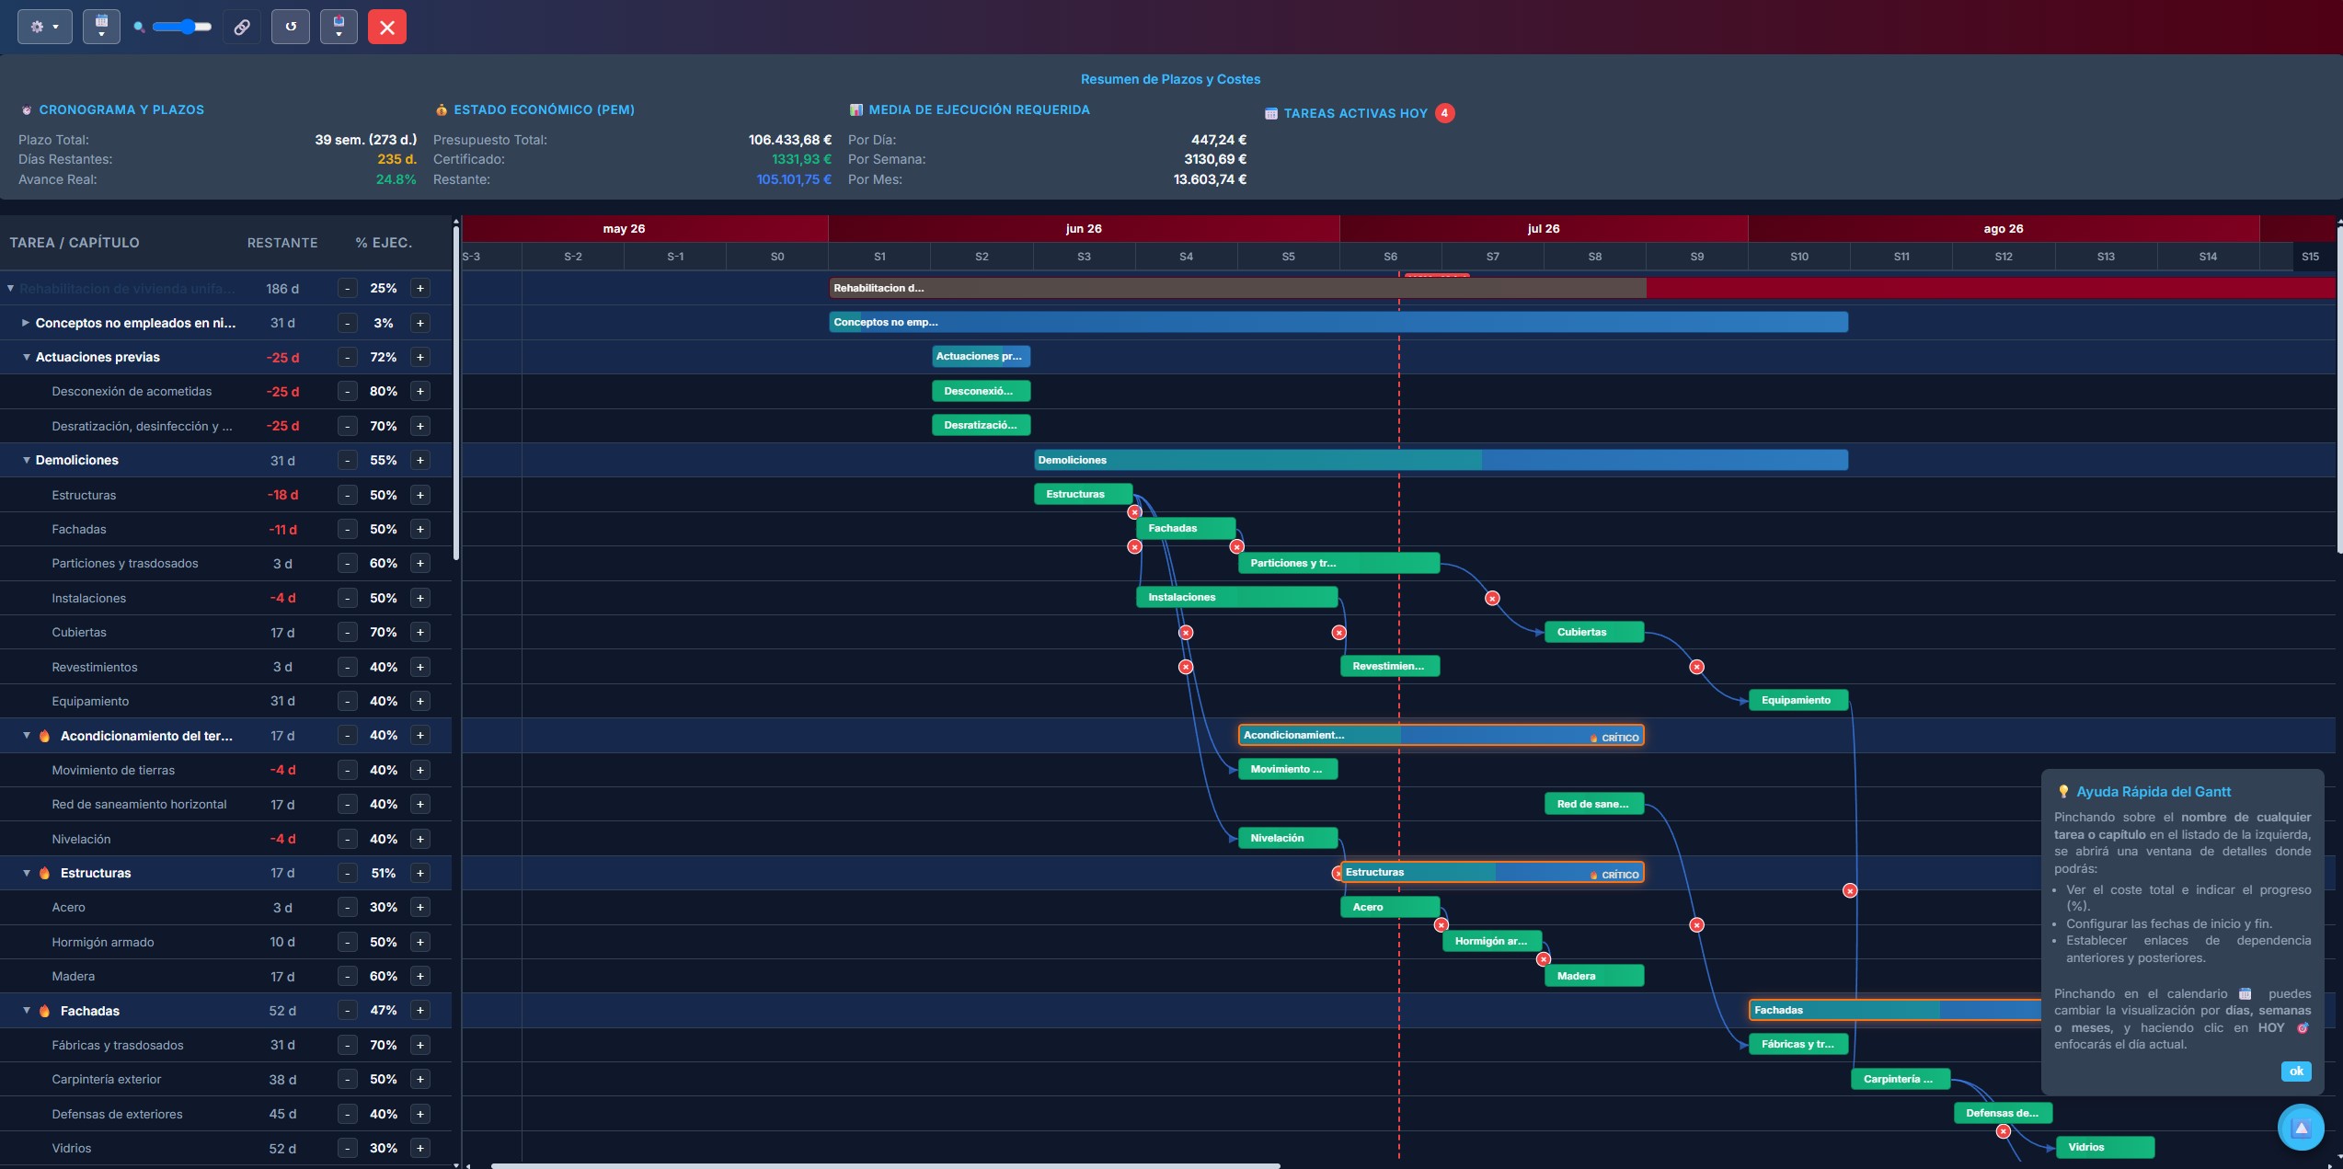Increase percent for Movimiento de tierras
Screen dimensions: 2343x1169
click(420, 770)
